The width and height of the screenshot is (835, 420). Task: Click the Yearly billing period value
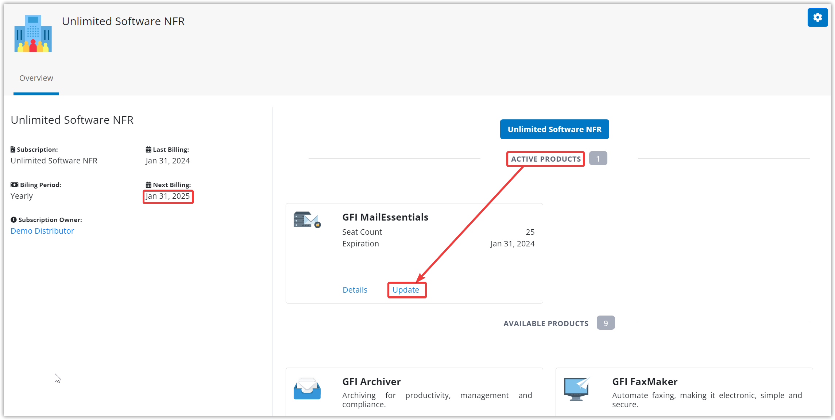[22, 196]
